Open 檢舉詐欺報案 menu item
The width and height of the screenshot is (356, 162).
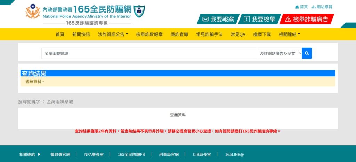coord(149,34)
